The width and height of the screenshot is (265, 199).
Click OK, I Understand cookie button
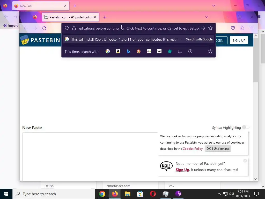point(218,148)
